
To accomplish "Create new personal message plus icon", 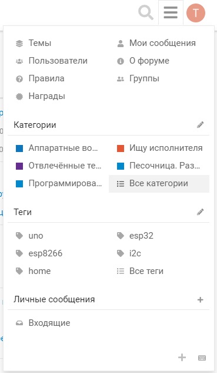I will point(200,300).
